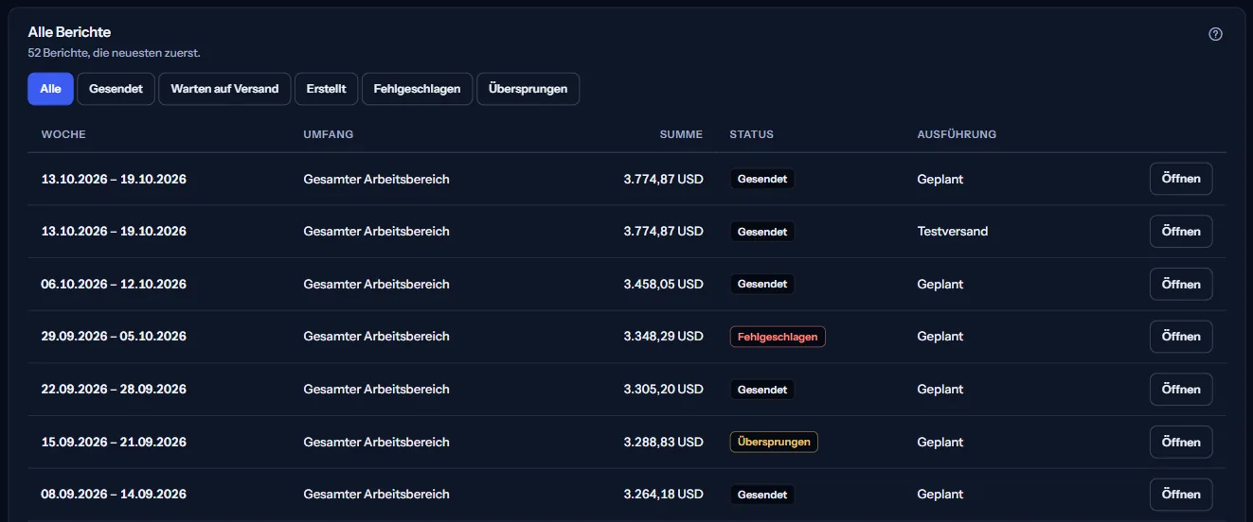Click the week 29.09.2026 – 05.10.2026
The width and height of the screenshot is (1253, 522).
coord(114,337)
